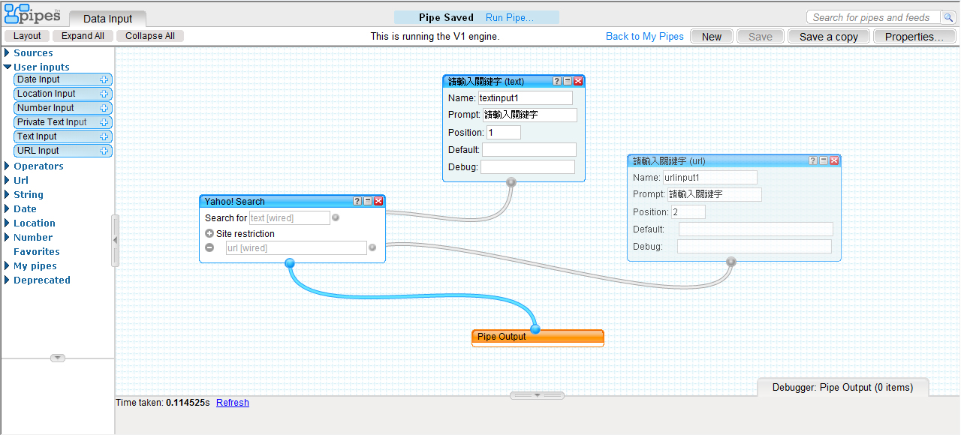This screenshot has width=961, height=435.
Task: Select the Data Input tab
Action: point(107,19)
